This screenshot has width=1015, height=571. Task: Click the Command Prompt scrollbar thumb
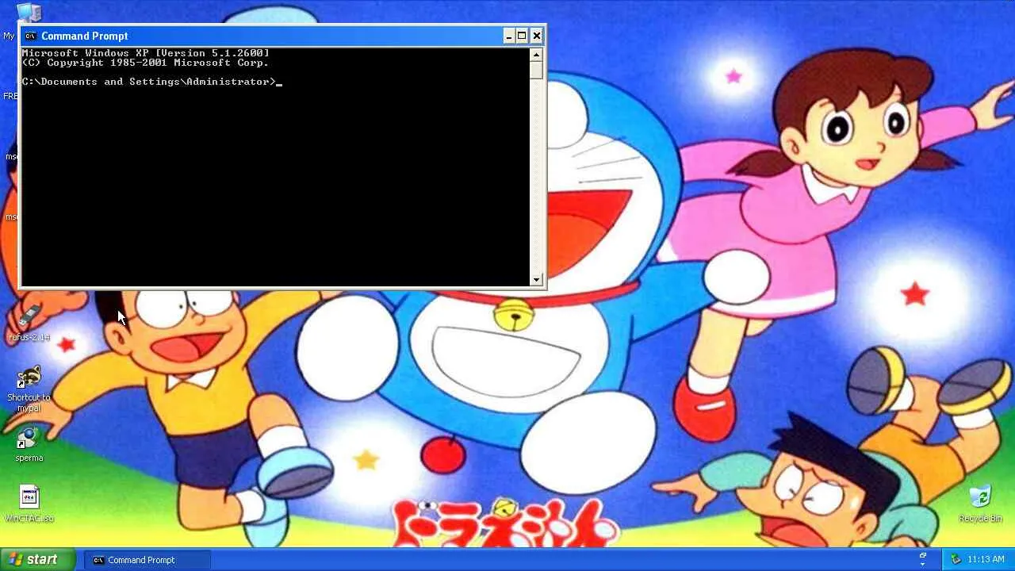pos(536,70)
